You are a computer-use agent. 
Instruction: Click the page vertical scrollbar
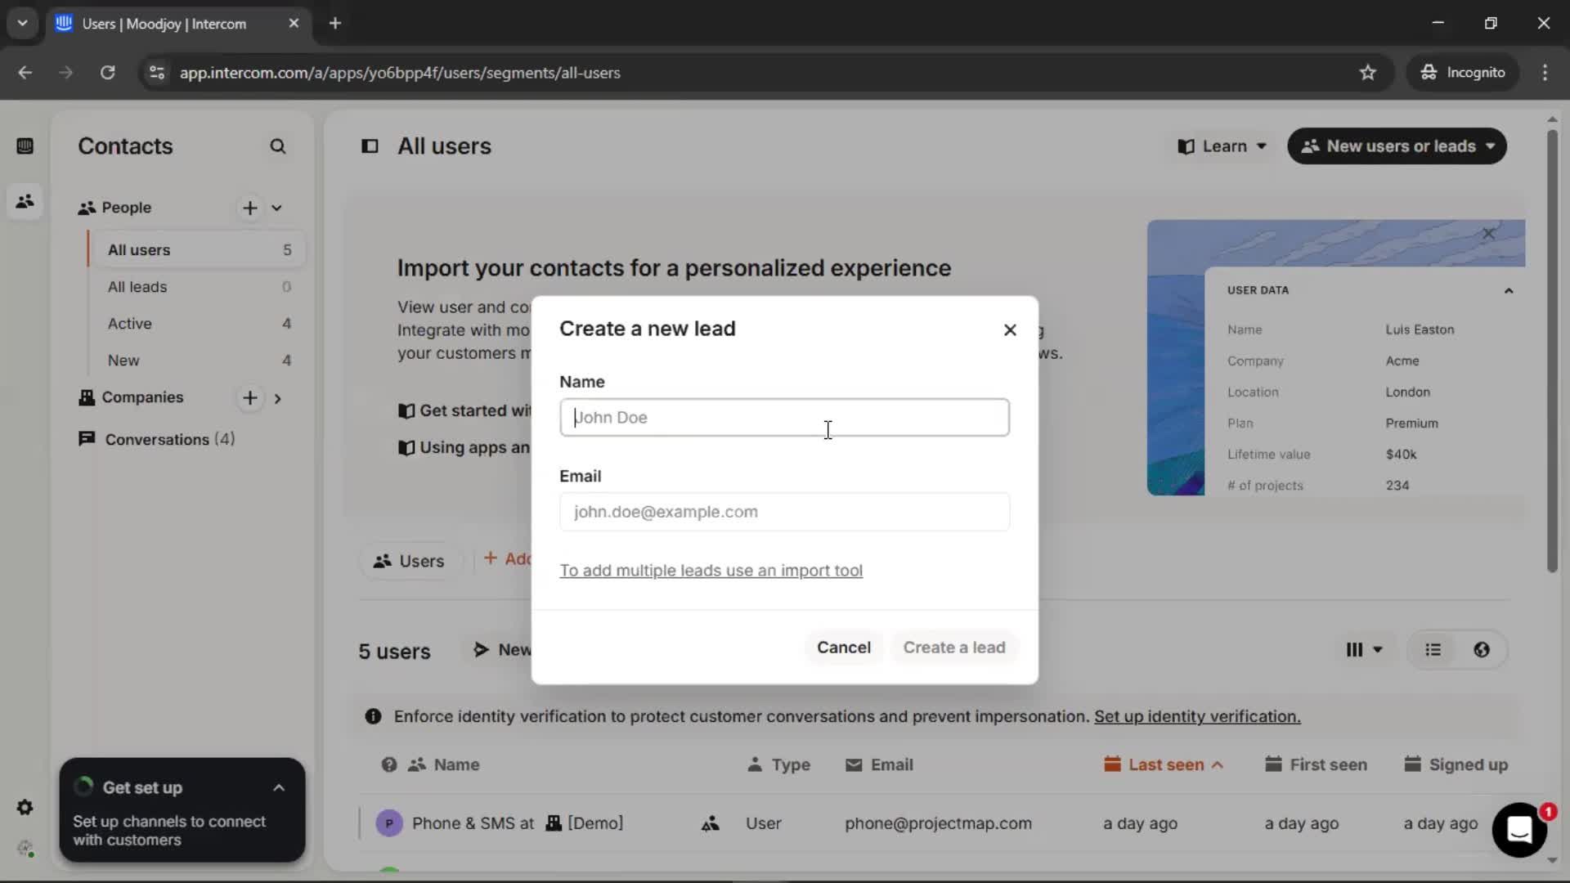pos(1552,352)
